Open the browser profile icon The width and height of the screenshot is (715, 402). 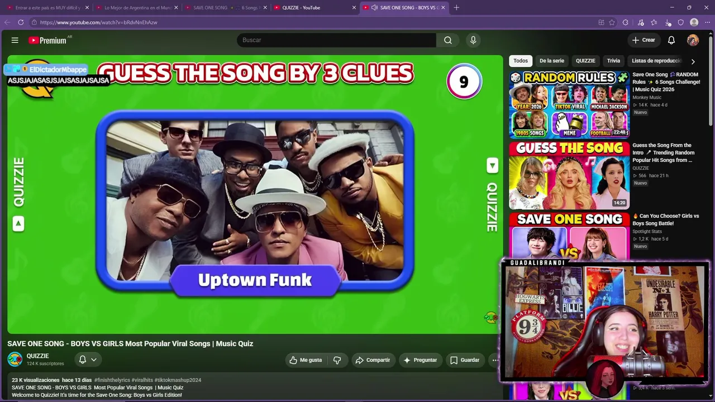point(694,22)
